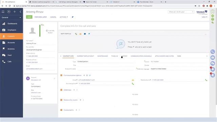Switch to Current Employment tab
Image resolution: width=217 pixels, height=122 pixels.
[x=85, y=56]
